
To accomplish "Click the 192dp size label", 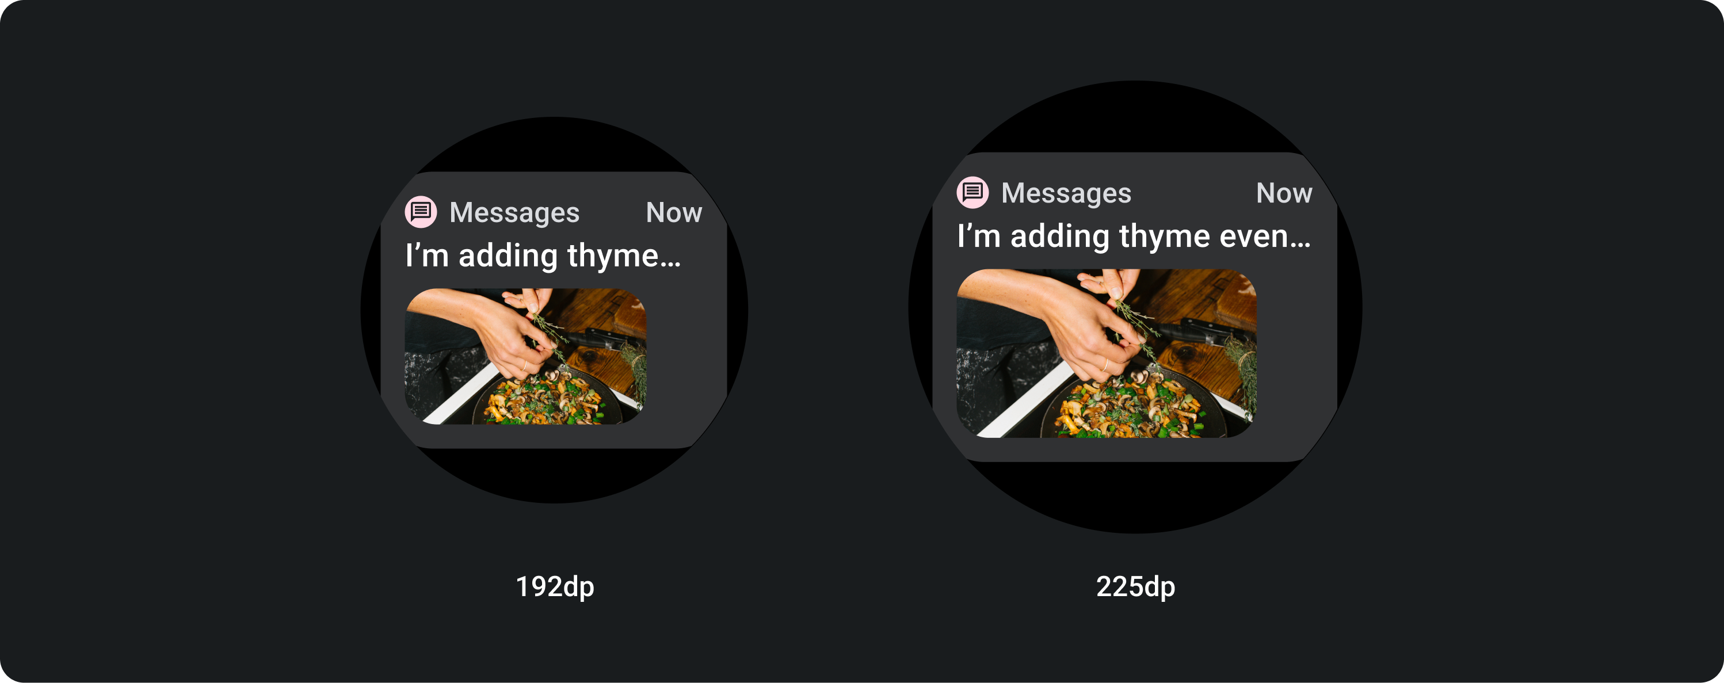I will pos(555,587).
